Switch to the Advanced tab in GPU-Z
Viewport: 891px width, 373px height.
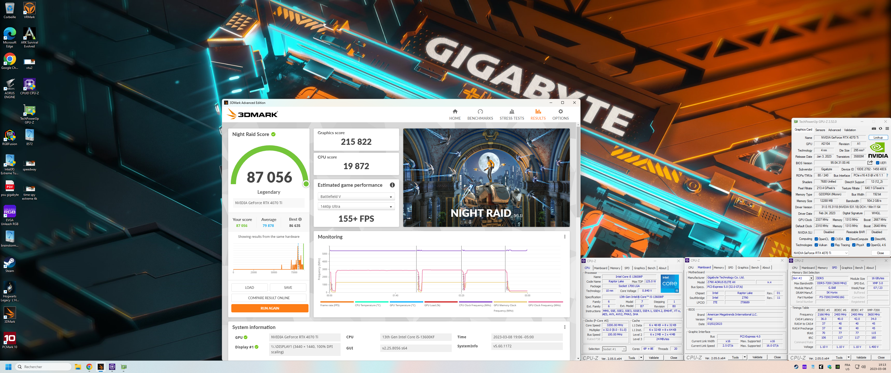coord(834,130)
